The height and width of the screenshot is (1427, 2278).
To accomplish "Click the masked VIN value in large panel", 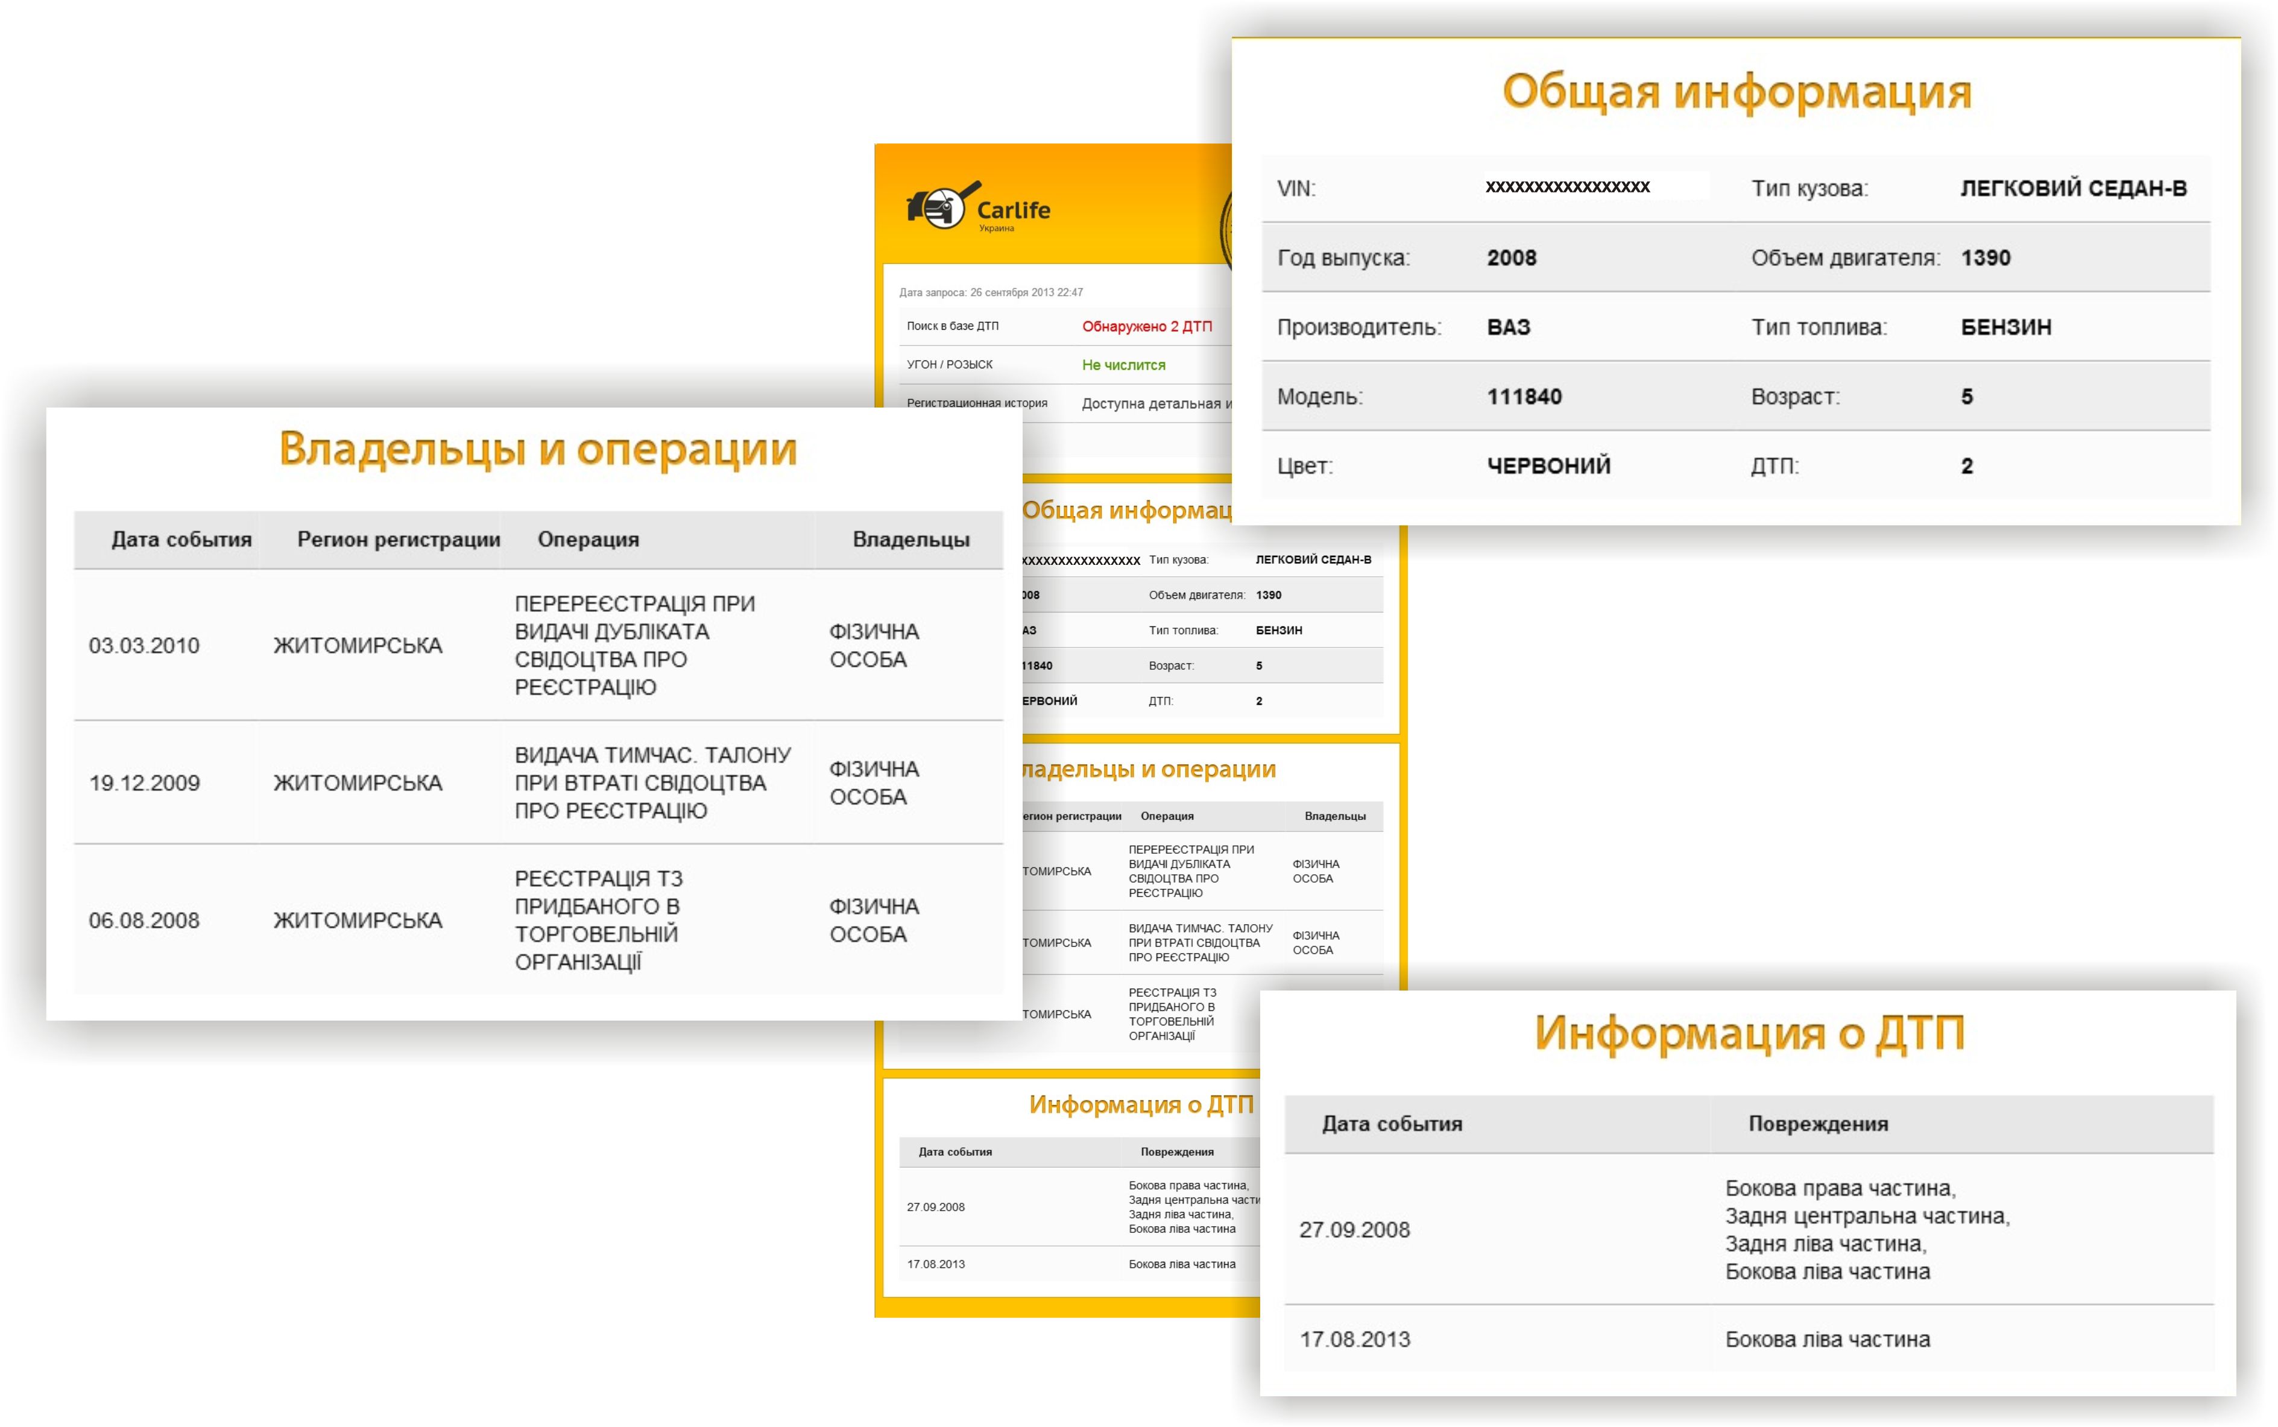I will (x=1568, y=187).
